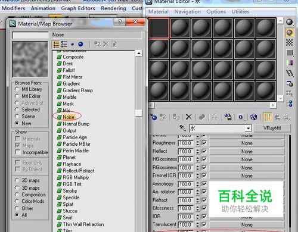
Task: Click Translucent amount spinner arrows
Action: coord(197,224)
